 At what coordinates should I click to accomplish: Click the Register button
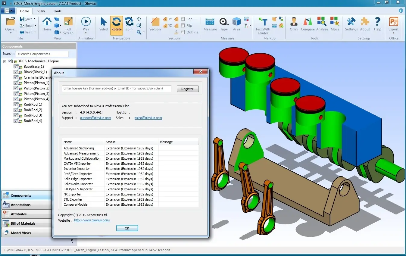click(187, 89)
